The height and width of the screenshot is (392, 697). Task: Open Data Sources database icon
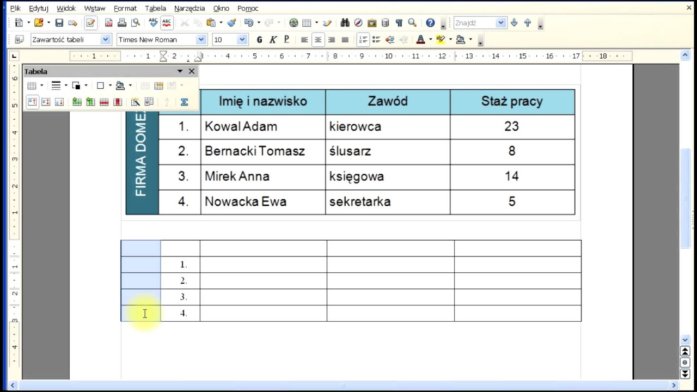click(x=386, y=23)
